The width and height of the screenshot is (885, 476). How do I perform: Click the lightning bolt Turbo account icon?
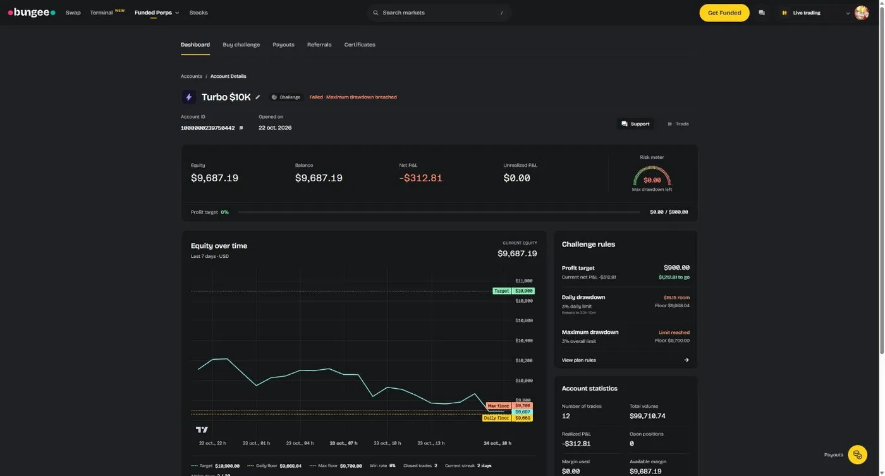tap(188, 97)
